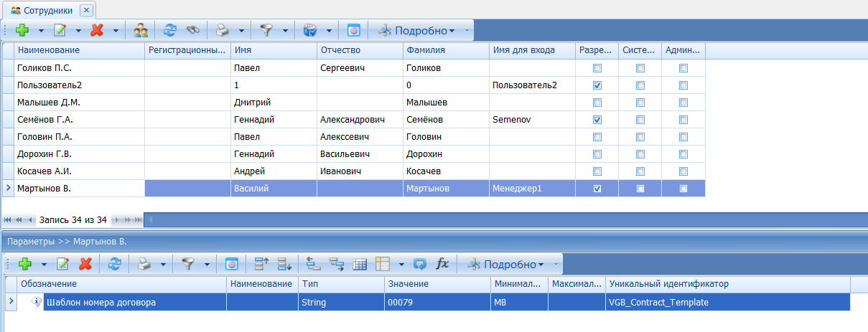Image resolution: width=868 pixels, height=332 pixels.
Task: Click the user group icon in top toolbar
Action: point(141,31)
